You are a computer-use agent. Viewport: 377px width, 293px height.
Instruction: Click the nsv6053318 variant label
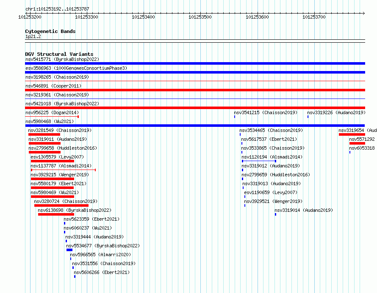click(362, 148)
